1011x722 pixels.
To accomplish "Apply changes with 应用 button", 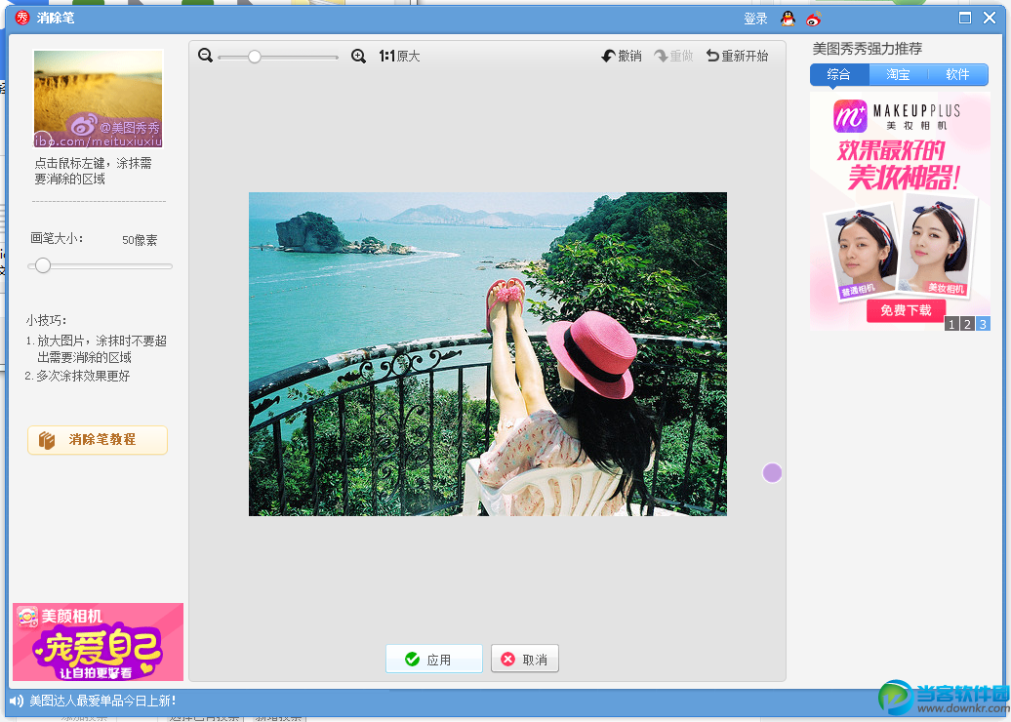I will [434, 659].
